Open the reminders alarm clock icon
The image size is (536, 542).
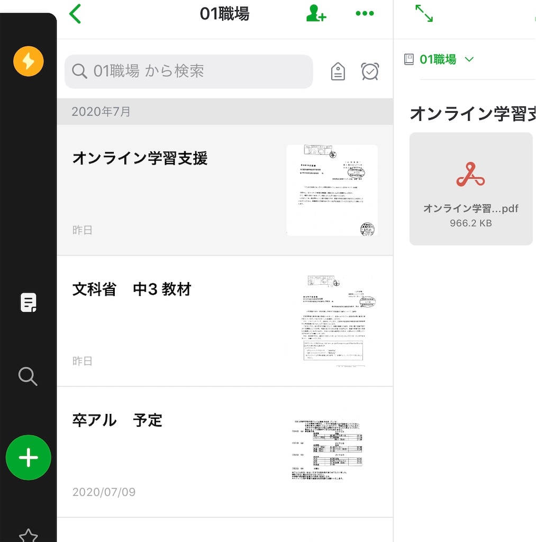(x=370, y=71)
